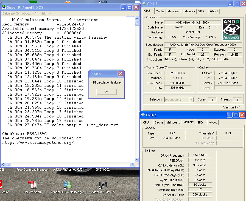
Task: Click the http://www.xtremesystems.org/ text line
Action: click(38, 142)
